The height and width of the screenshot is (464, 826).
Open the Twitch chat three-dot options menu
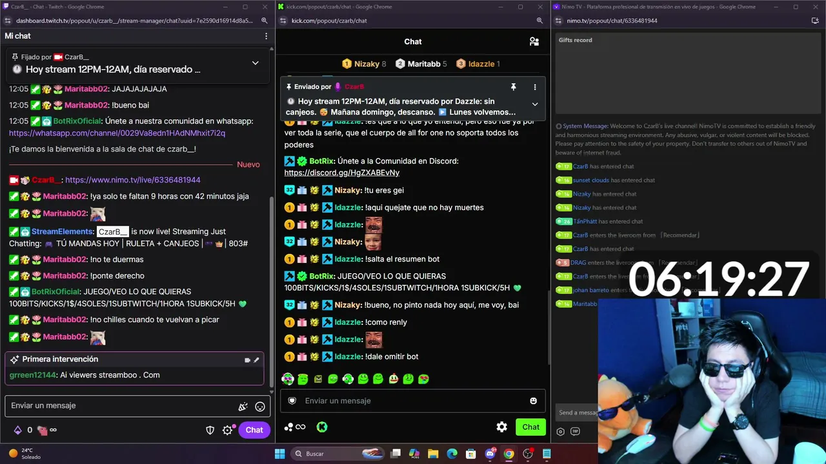[266, 36]
